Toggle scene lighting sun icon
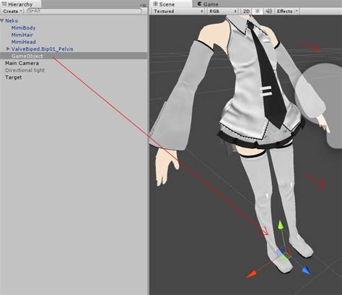Image resolution: width=342 pixels, height=295 pixels. click(x=258, y=12)
